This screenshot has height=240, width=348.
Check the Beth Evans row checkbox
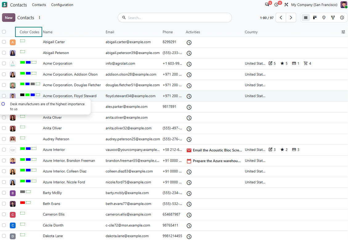[4, 204]
